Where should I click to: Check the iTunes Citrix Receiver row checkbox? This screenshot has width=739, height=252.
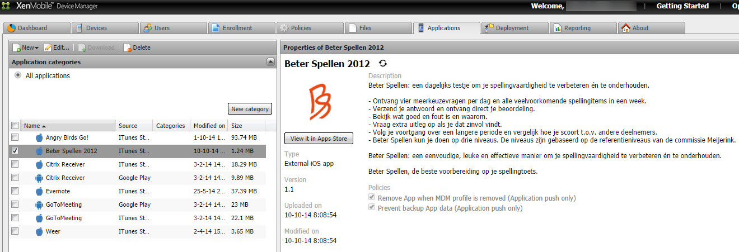(x=15, y=164)
